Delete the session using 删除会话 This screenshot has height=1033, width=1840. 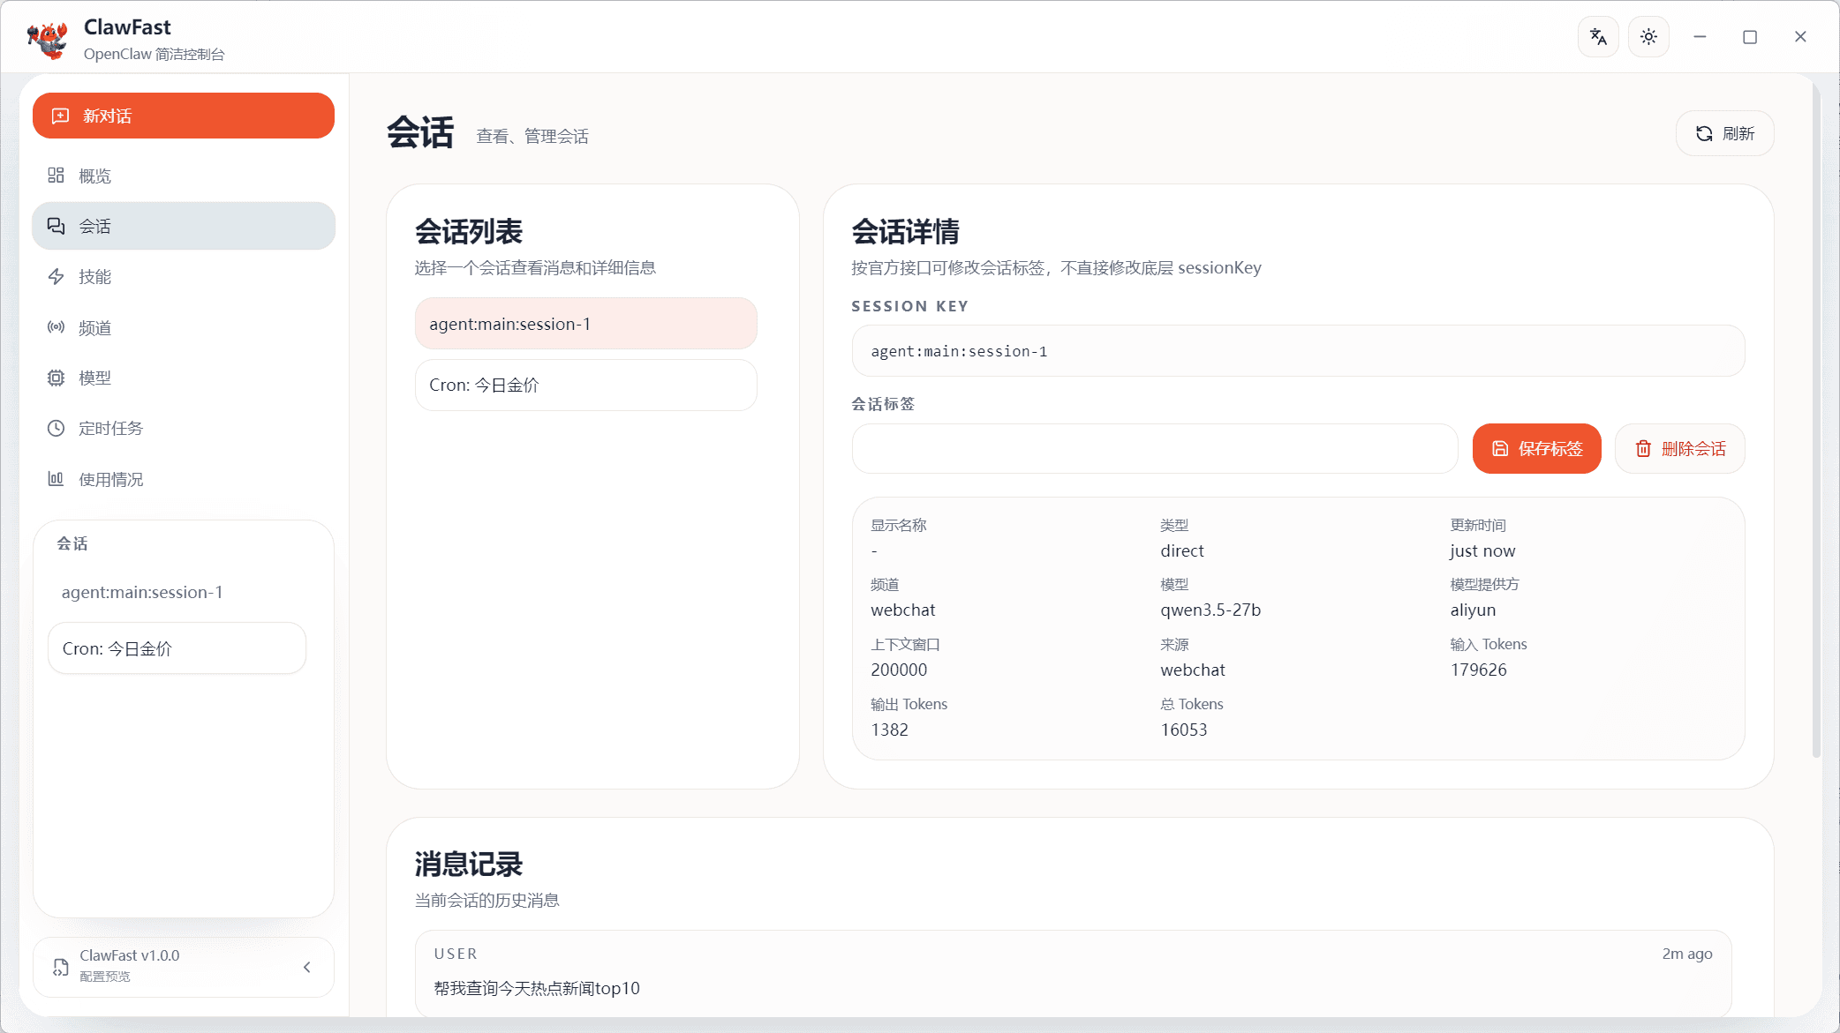click(x=1679, y=448)
